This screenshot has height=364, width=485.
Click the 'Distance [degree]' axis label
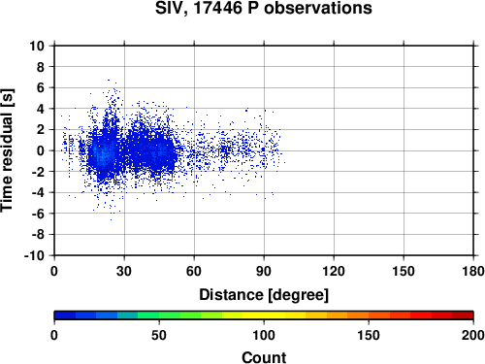pos(264,295)
